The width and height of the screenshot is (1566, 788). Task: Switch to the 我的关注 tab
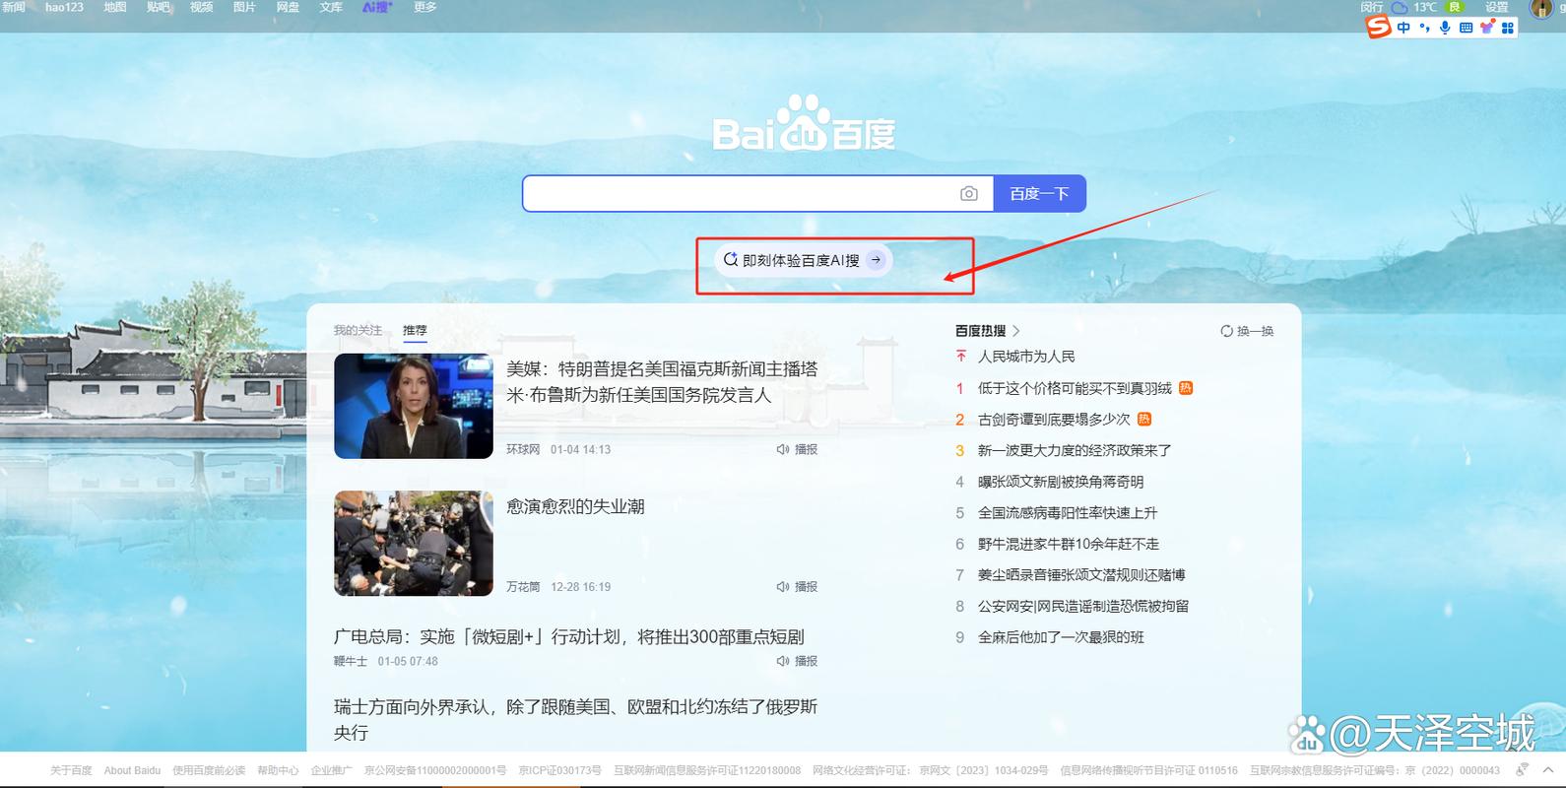[358, 330]
